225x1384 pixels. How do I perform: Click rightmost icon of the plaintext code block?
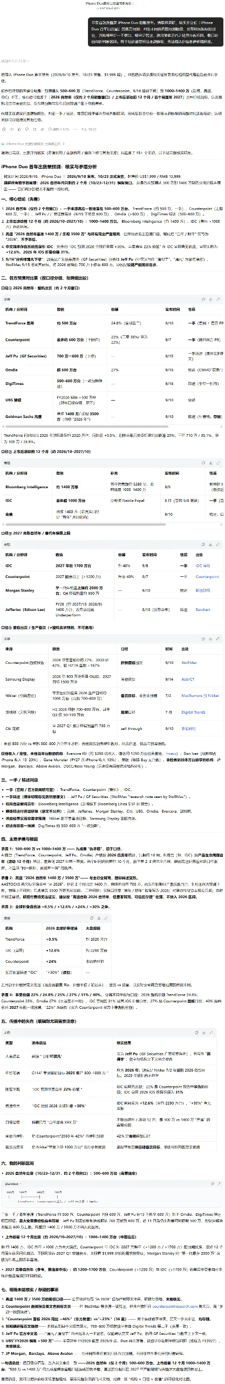tap(218, 1184)
